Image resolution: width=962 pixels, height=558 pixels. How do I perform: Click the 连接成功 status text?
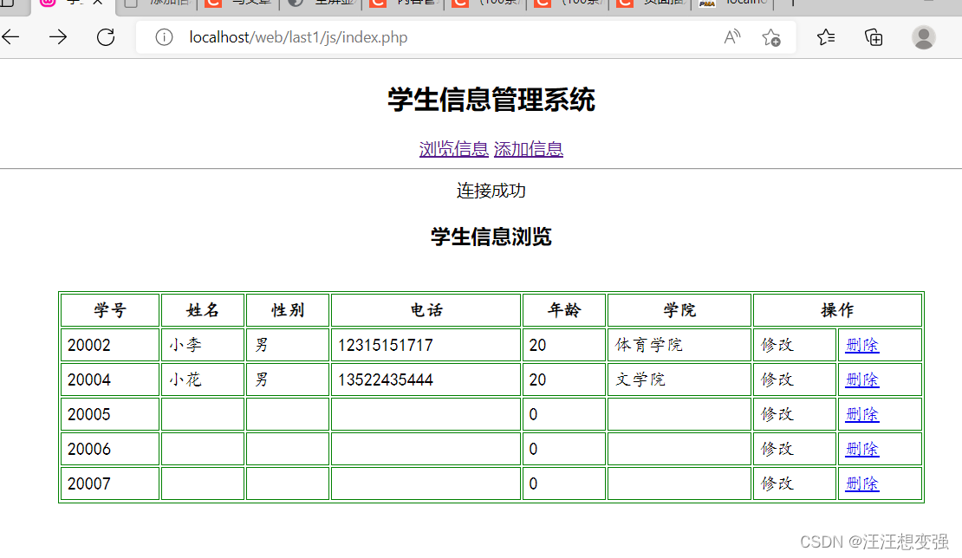point(491,191)
